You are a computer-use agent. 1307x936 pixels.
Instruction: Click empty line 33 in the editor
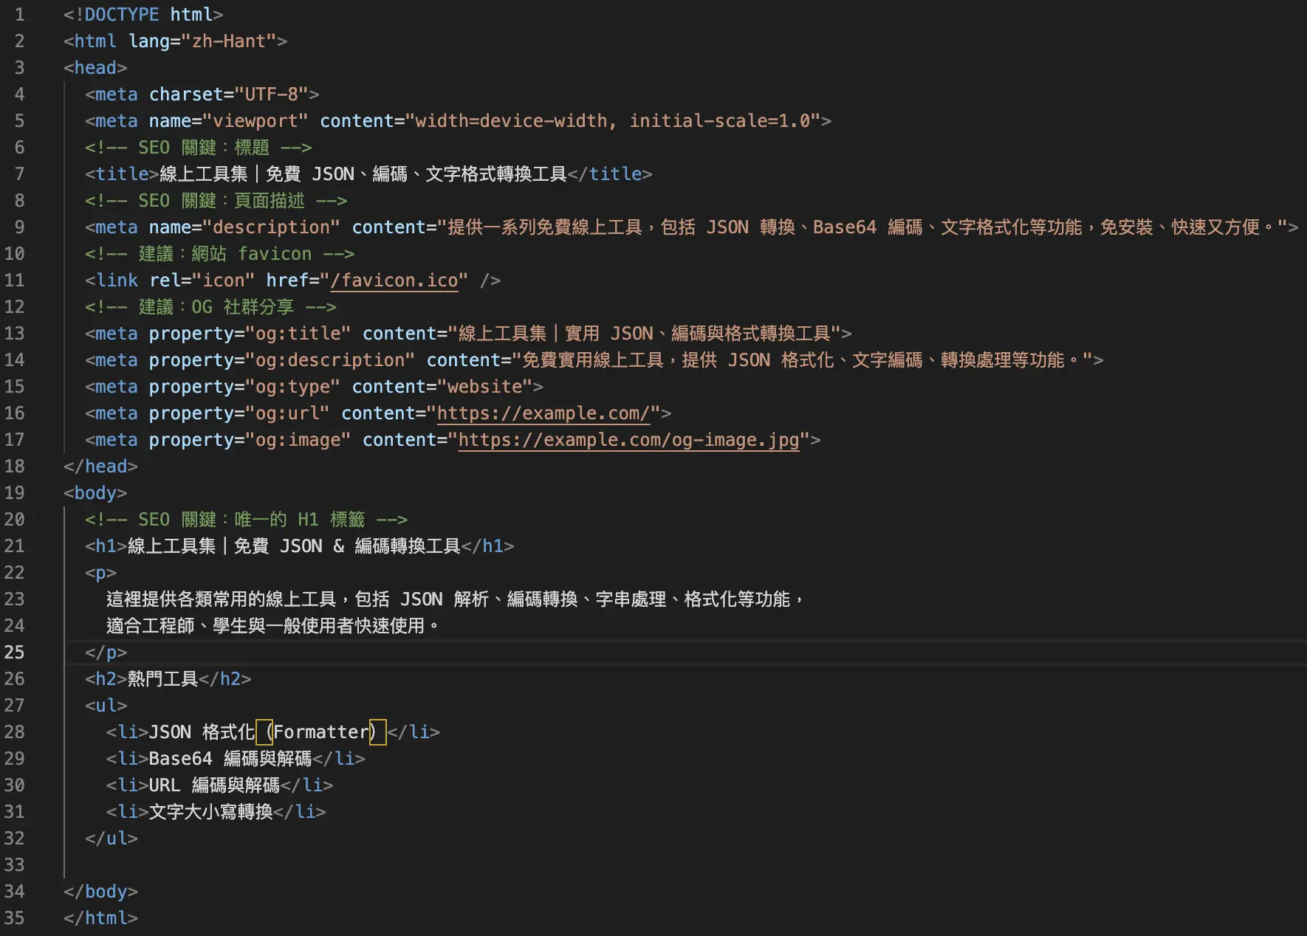coord(443,865)
